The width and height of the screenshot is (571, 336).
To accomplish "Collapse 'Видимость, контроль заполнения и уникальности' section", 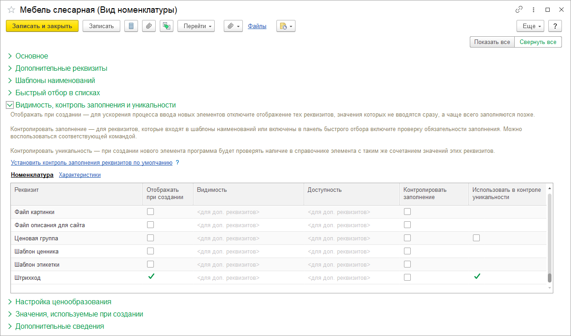I will (10, 105).
